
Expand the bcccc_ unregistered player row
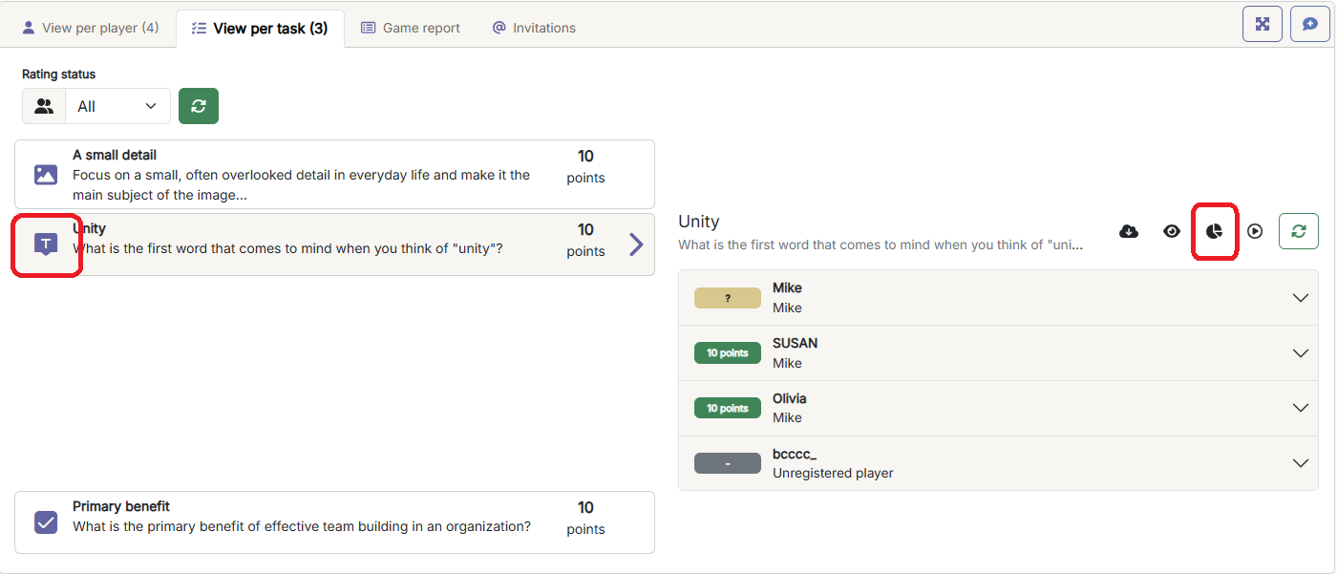click(1300, 463)
